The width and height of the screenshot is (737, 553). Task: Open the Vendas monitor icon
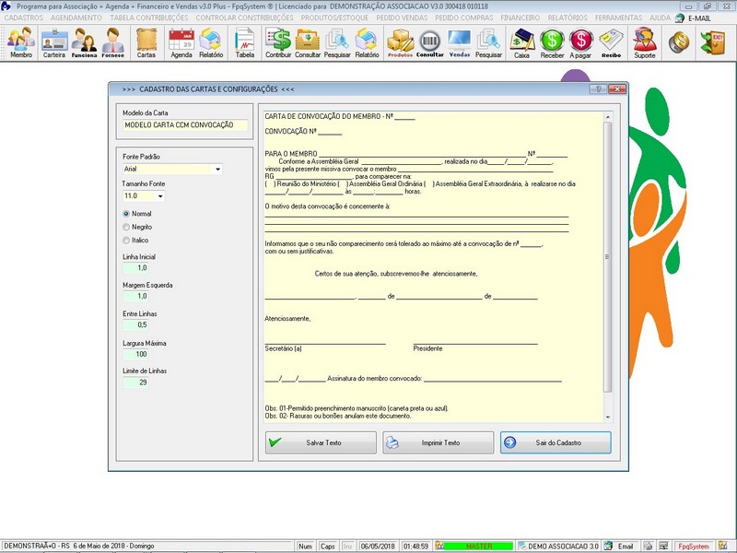[459, 42]
